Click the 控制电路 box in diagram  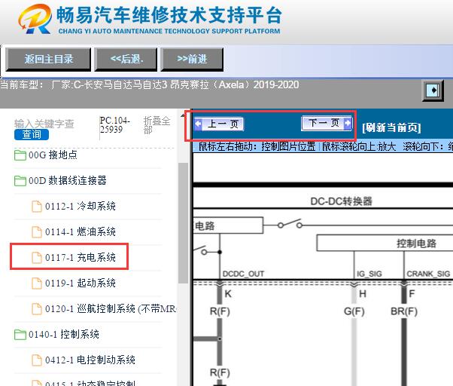click(385, 244)
